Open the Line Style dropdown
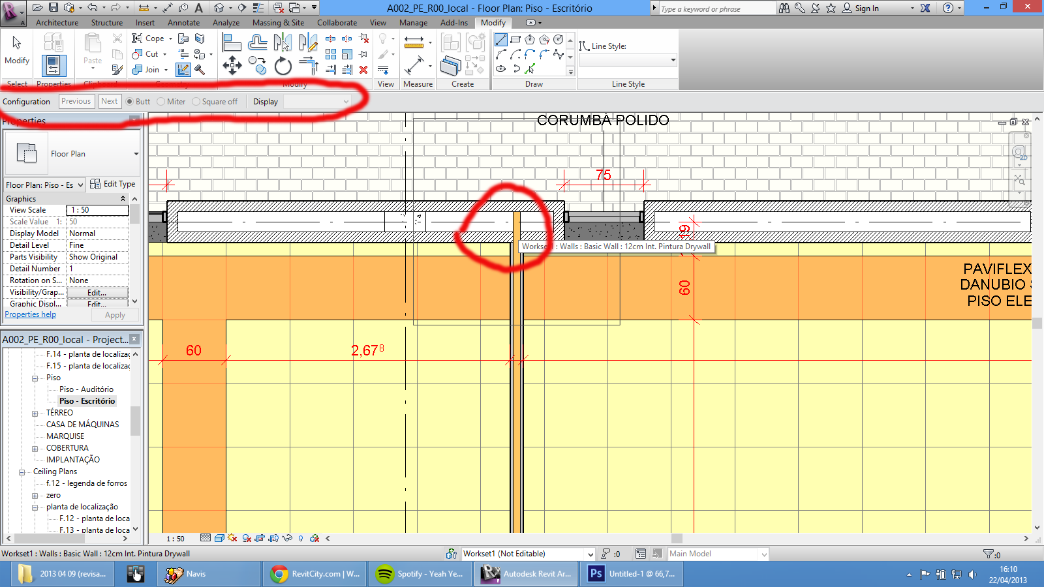This screenshot has height=587, width=1044. point(628,61)
